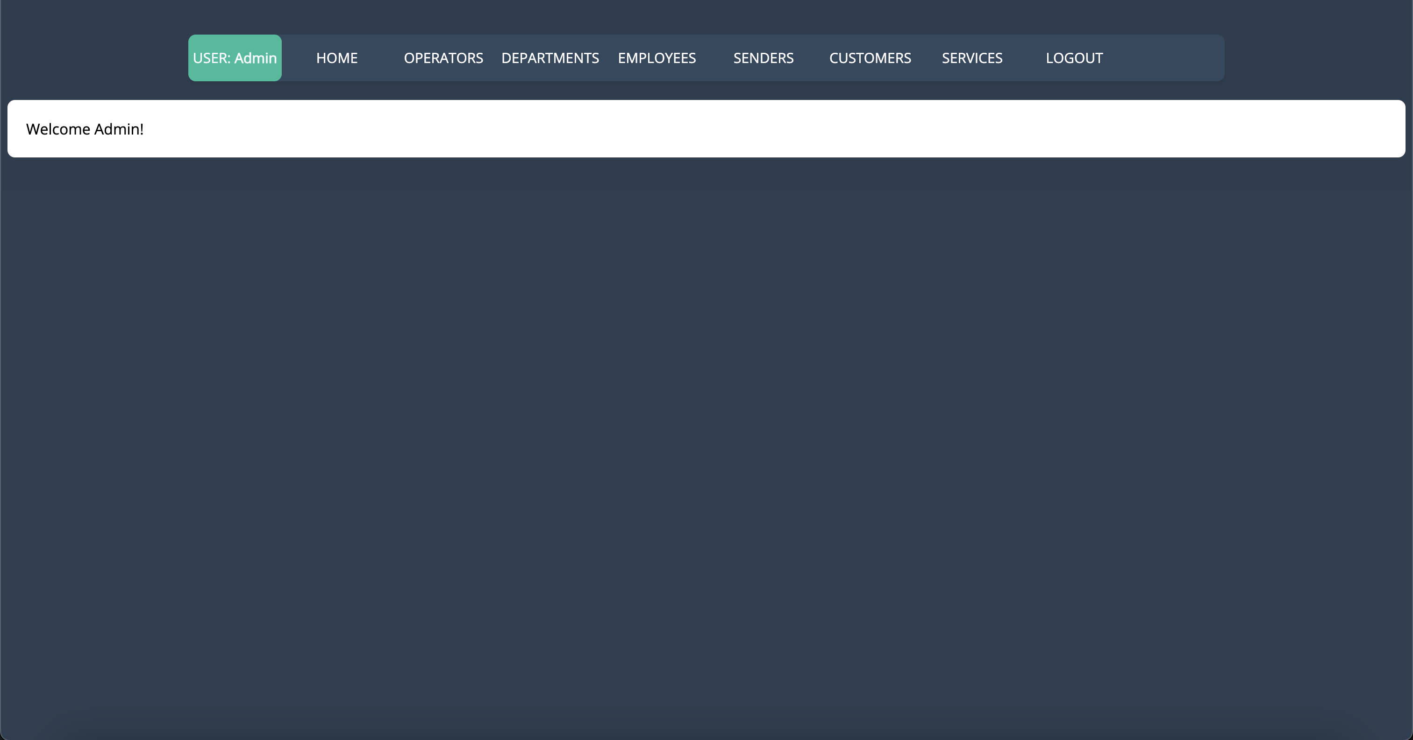Image resolution: width=1413 pixels, height=740 pixels.
Task: Click the dark area left of navbar
Action: (x=93, y=58)
